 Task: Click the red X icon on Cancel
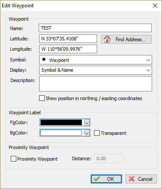(131, 179)
